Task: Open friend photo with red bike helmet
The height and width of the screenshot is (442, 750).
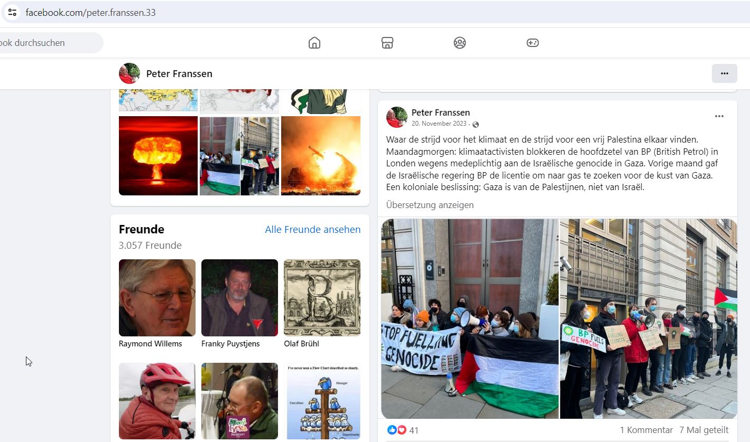Action: (x=157, y=401)
